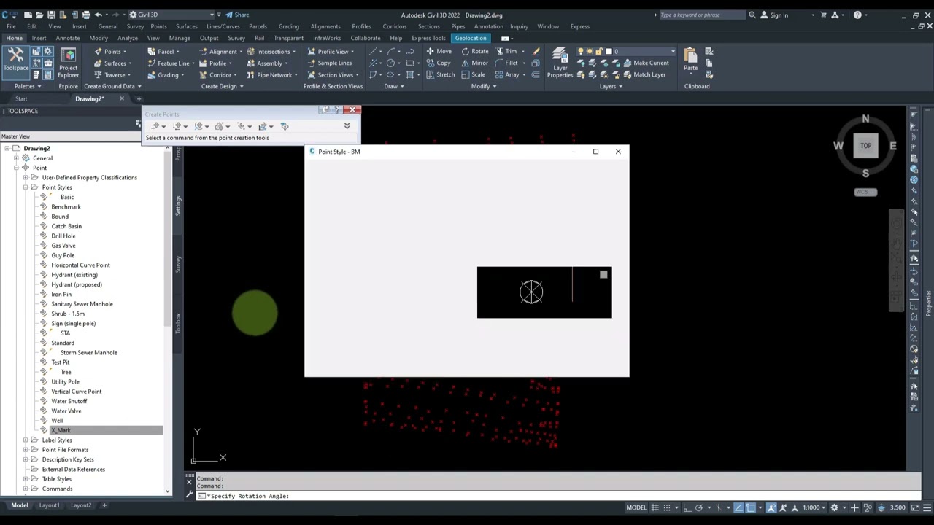
Task: Switch to the Geolocation ribbon tab
Action: pyautogui.click(x=471, y=38)
